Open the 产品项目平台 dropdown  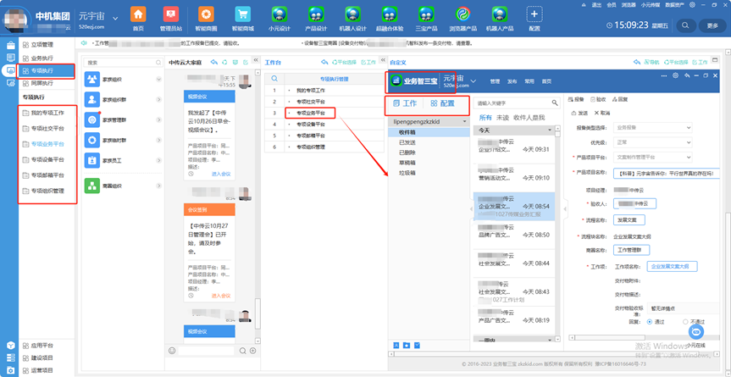[x=653, y=157]
